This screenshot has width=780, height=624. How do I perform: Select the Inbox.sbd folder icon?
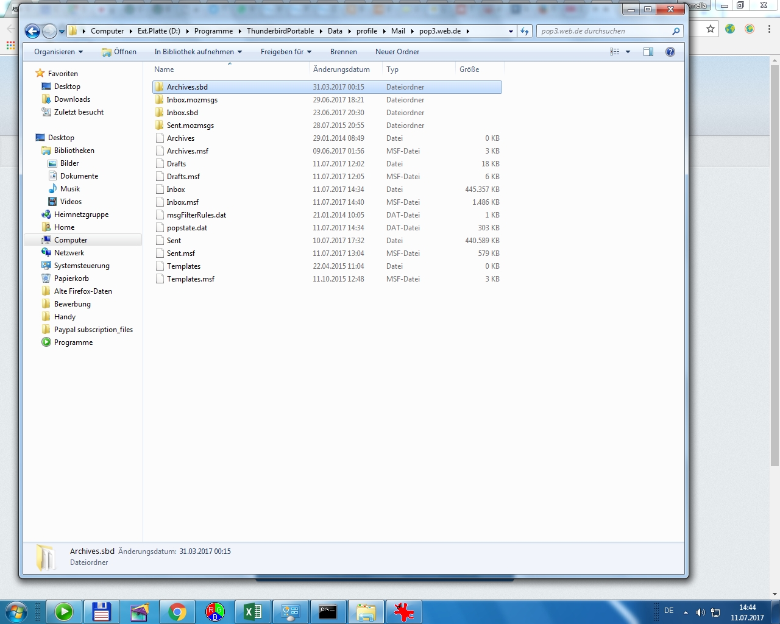[x=160, y=113]
